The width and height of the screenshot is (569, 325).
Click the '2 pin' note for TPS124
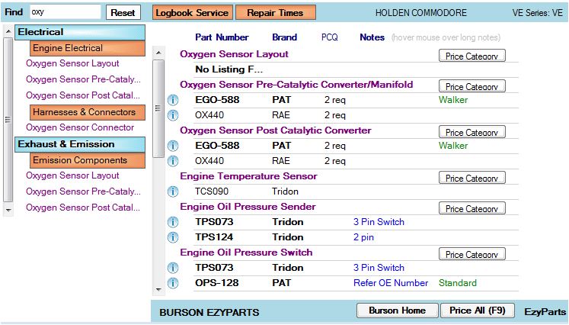[363, 237]
